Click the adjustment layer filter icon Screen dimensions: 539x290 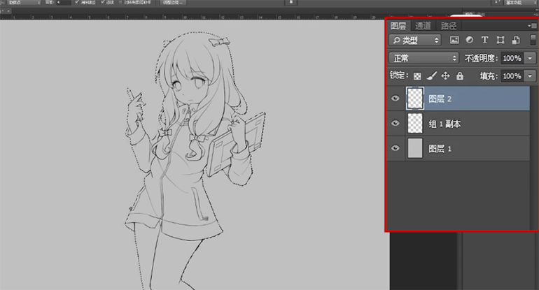click(x=469, y=41)
